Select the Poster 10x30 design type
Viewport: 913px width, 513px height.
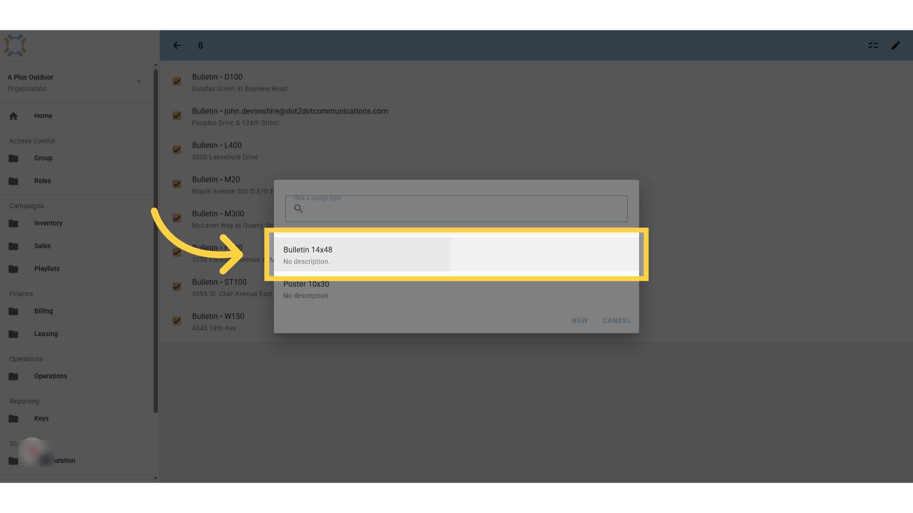tap(456, 289)
